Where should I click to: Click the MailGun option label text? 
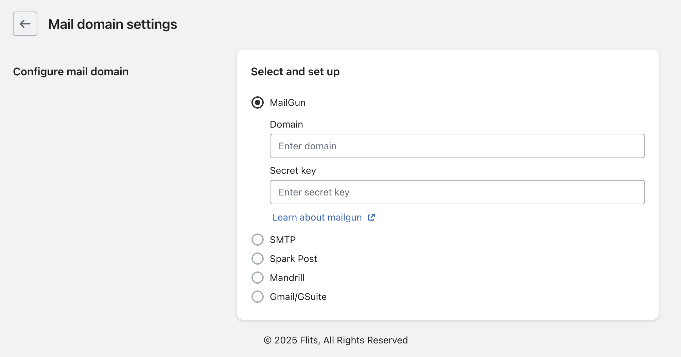click(287, 102)
